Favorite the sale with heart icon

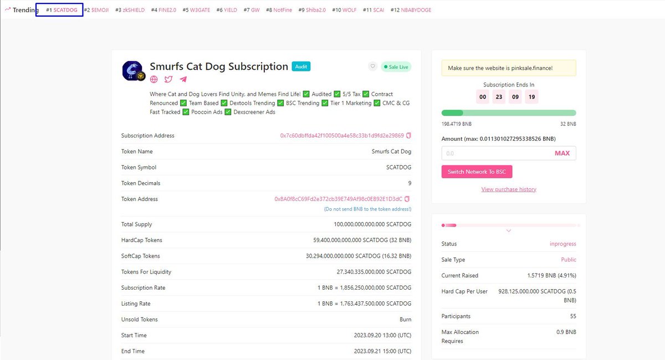pyautogui.click(x=373, y=66)
